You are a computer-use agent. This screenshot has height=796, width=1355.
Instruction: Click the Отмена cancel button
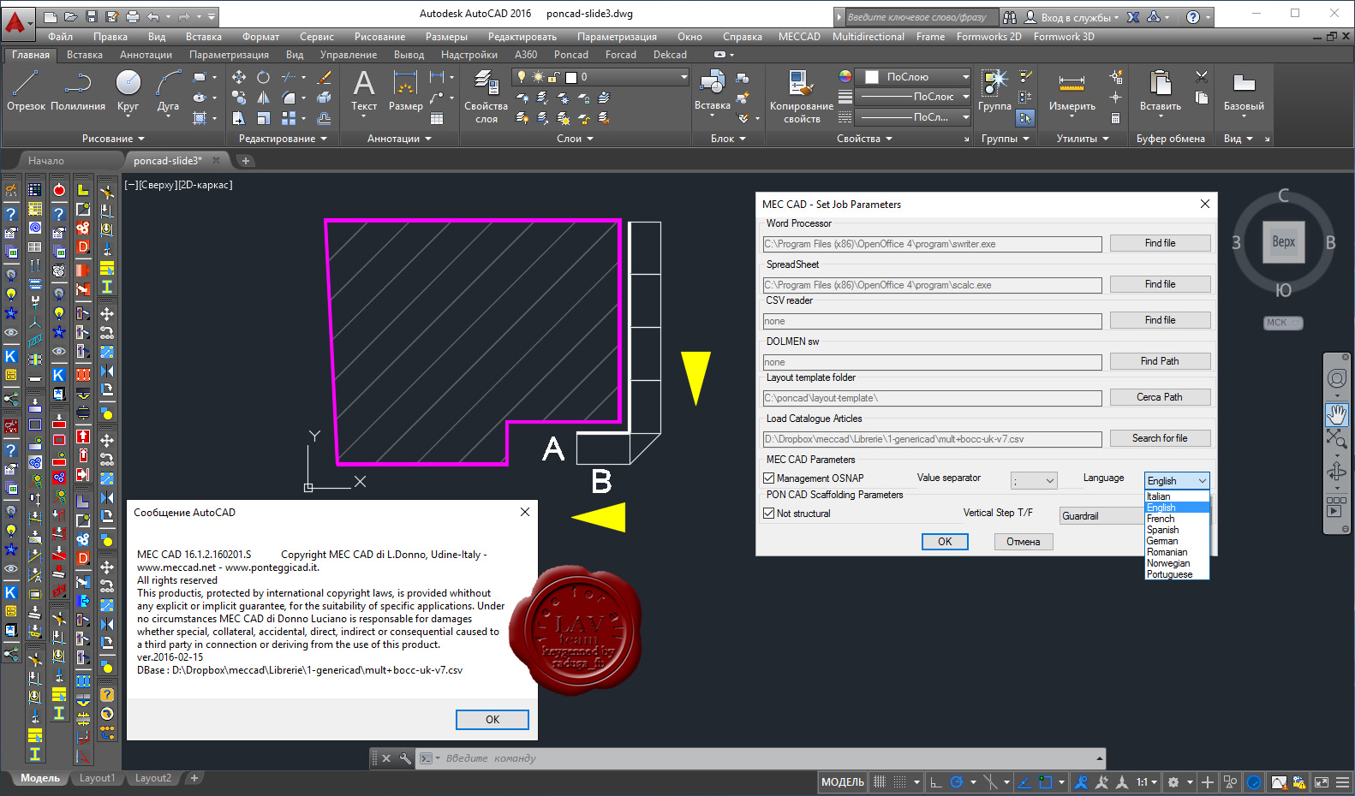point(1024,542)
